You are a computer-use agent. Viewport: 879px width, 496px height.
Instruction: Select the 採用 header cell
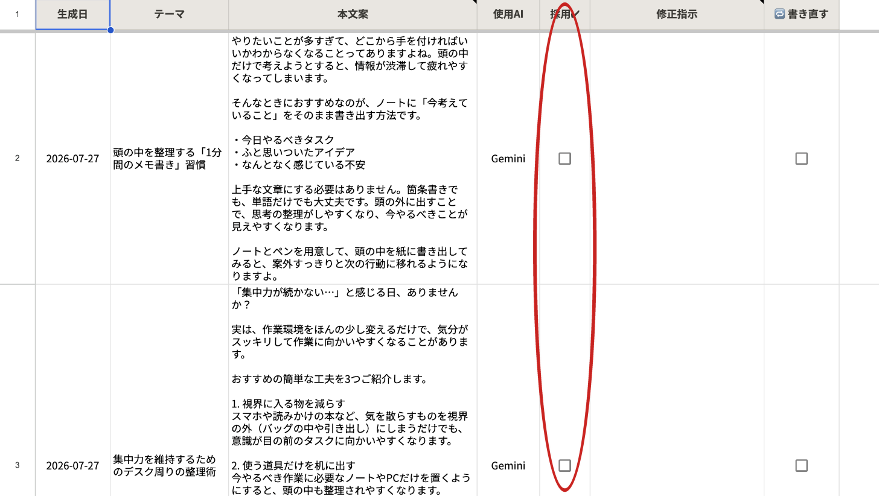coord(564,14)
